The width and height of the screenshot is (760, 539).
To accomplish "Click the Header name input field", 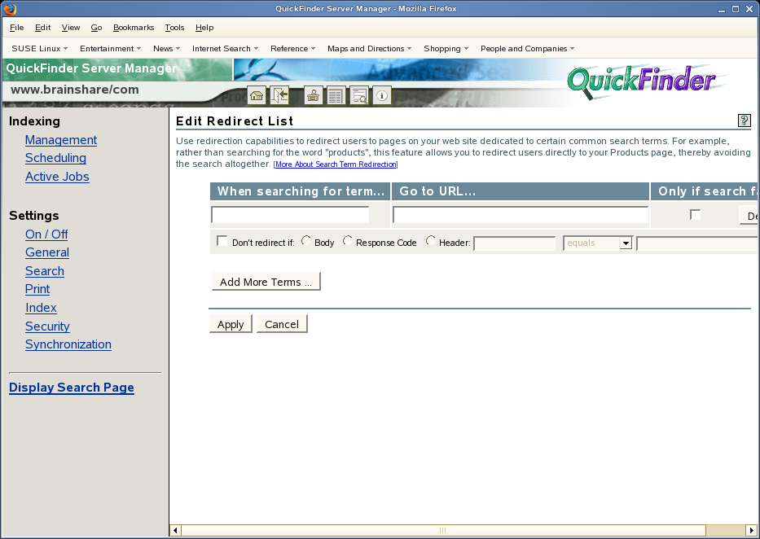I will [514, 243].
